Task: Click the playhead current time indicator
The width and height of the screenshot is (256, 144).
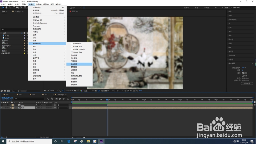Action: pyautogui.click(x=107, y=99)
